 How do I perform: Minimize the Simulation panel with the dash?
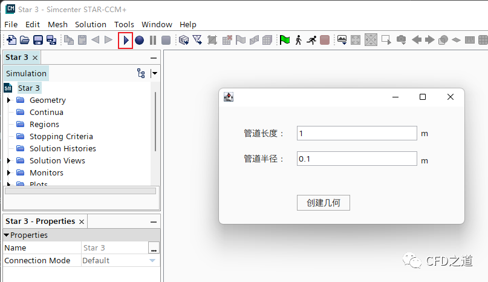pyautogui.click(x=154, y=58)
